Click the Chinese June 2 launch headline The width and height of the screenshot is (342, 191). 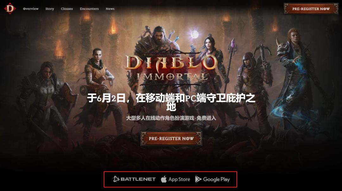(171, 102)
